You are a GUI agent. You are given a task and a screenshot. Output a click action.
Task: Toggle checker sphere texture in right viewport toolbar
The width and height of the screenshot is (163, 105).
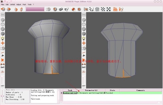[84, 34]
